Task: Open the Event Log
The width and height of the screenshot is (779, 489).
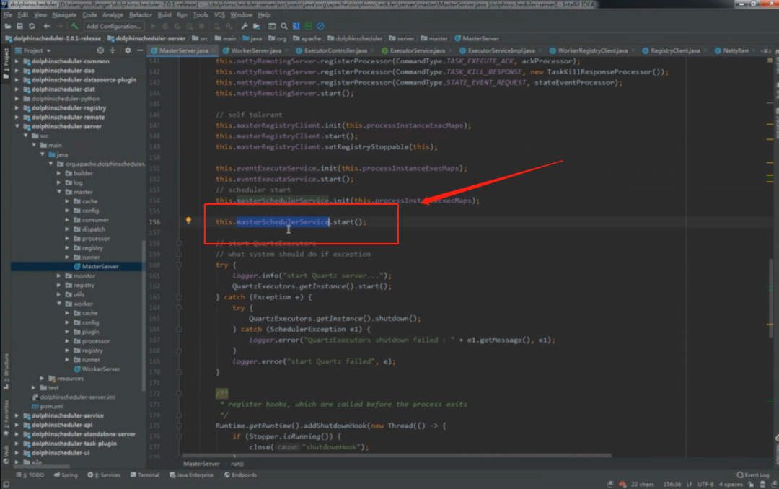Action: tap(752, 475)
